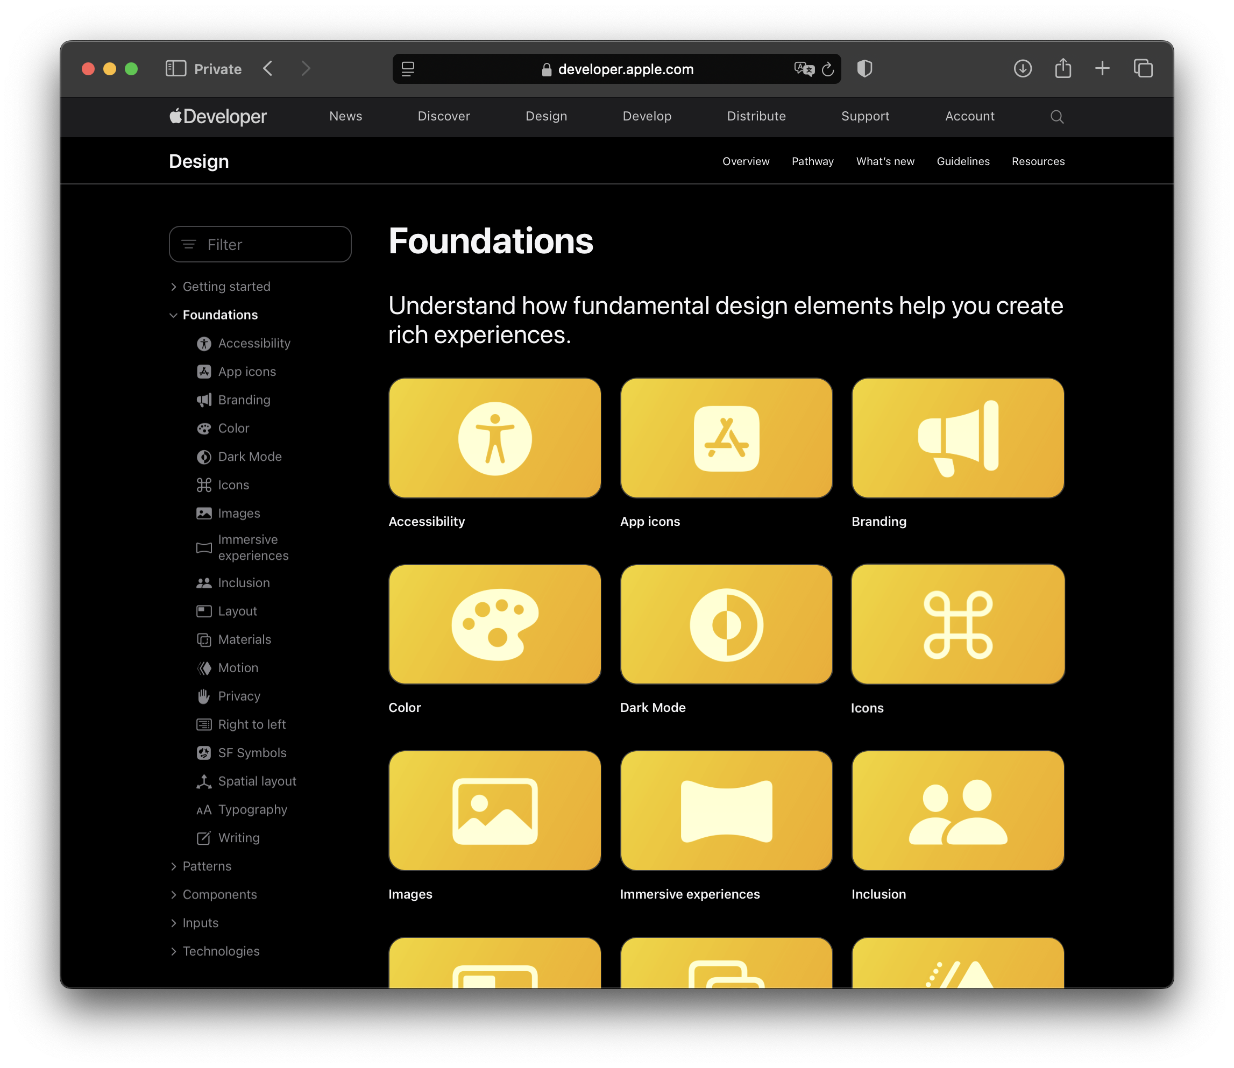Viewport: 1234px width, 1068px height.
Task: Open the Dark Mode yellow card
Action: (x=726, y=624)
